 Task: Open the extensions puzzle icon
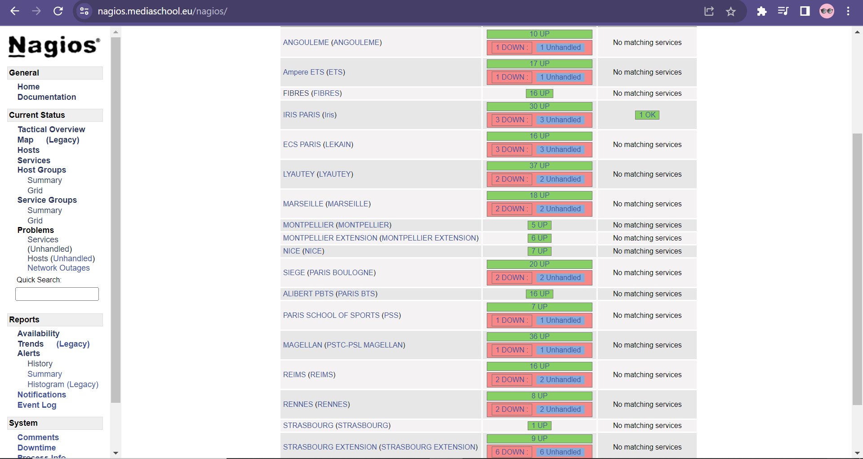click(x=761, y=11)
